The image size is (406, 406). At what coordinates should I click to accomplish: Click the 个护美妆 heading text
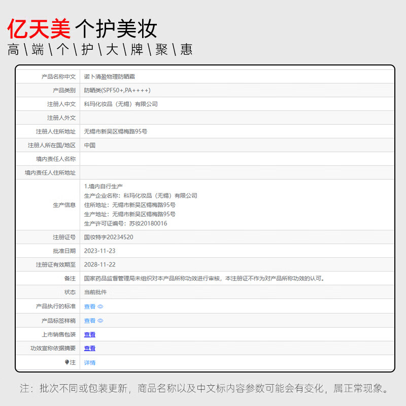(x=116, y=28)
